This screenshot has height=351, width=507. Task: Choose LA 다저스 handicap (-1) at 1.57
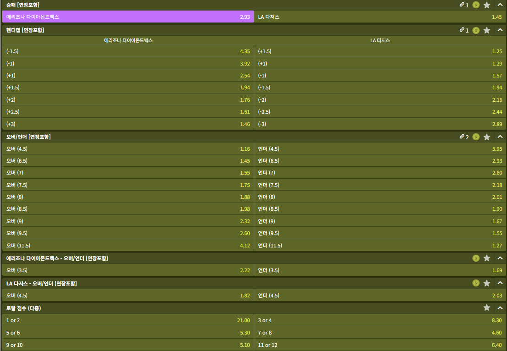[x=380, y=75]
